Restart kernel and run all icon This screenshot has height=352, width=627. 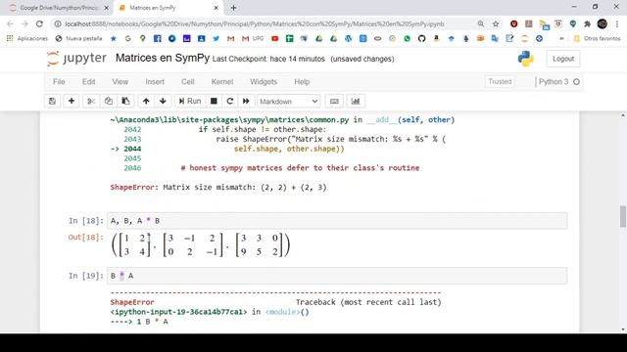coord(246,102)
